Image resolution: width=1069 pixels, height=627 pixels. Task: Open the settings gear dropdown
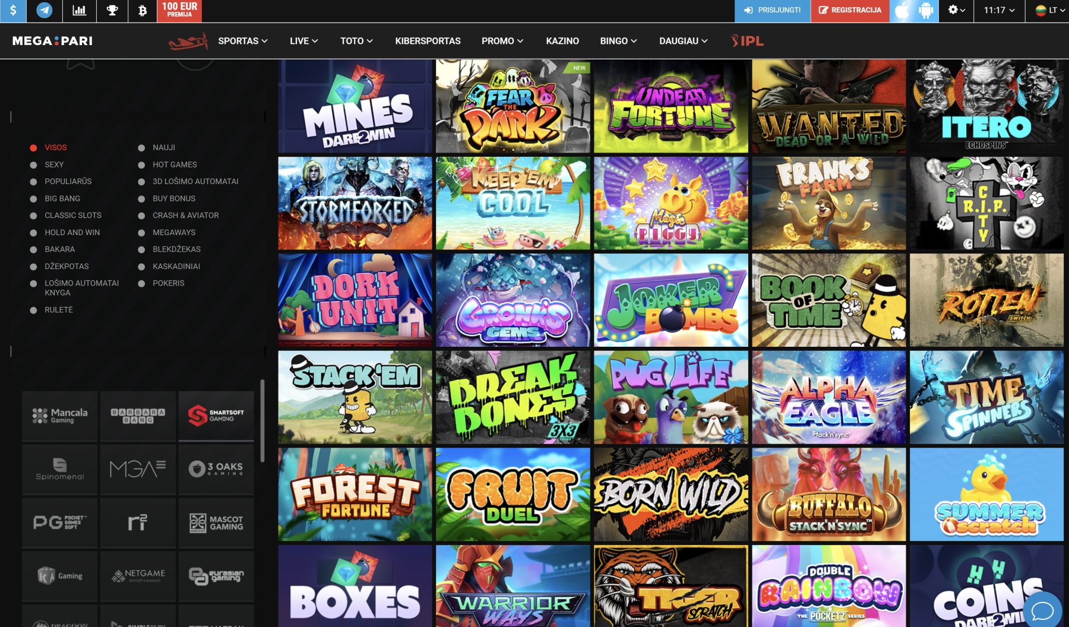coord(956,11)
